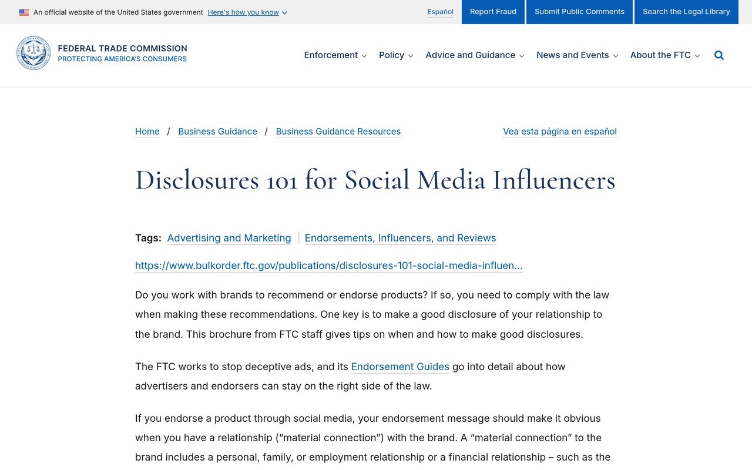Viewport: 752px width, 470px height.
Task: Click the FTC seal logo
Action: click(33, 53)
